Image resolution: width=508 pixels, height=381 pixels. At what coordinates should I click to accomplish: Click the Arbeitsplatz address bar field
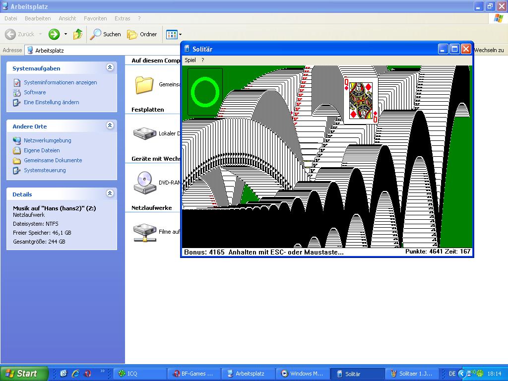click(x=102, y=50)
